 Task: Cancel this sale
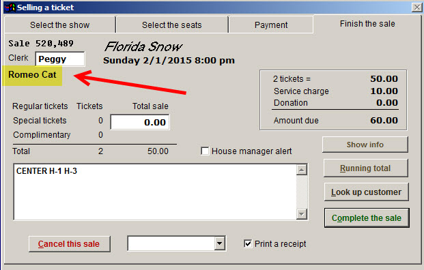pyautogui.click(x=69, y=244)
